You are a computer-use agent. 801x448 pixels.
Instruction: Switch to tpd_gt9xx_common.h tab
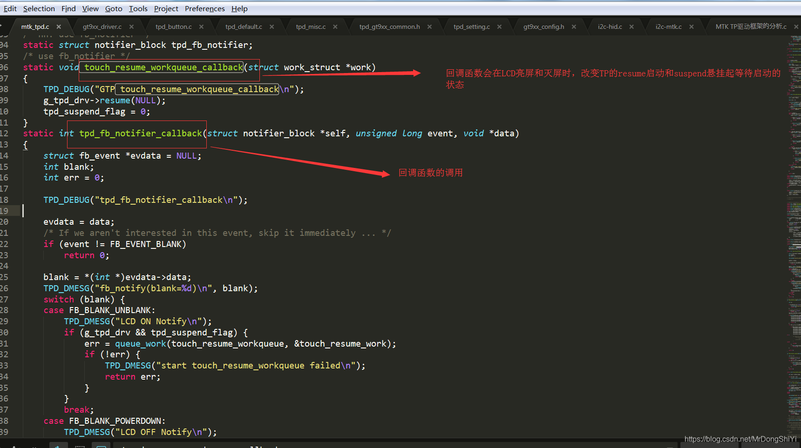(x=389, y=27)
